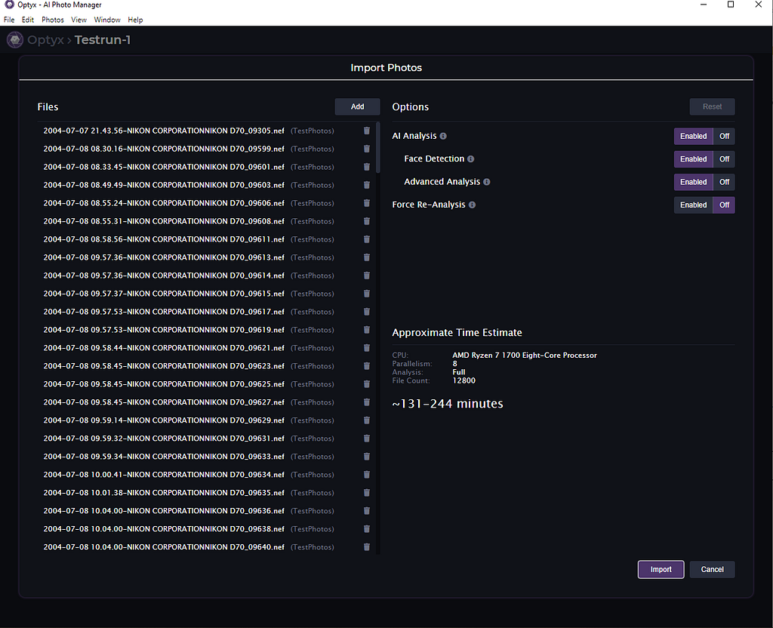Click the Optyx logo in breadcrumb
Screen dimensions: 773x628
click(15, 40)
